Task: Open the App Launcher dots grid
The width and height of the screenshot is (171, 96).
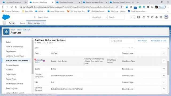Action: click(x=5, y=23)
